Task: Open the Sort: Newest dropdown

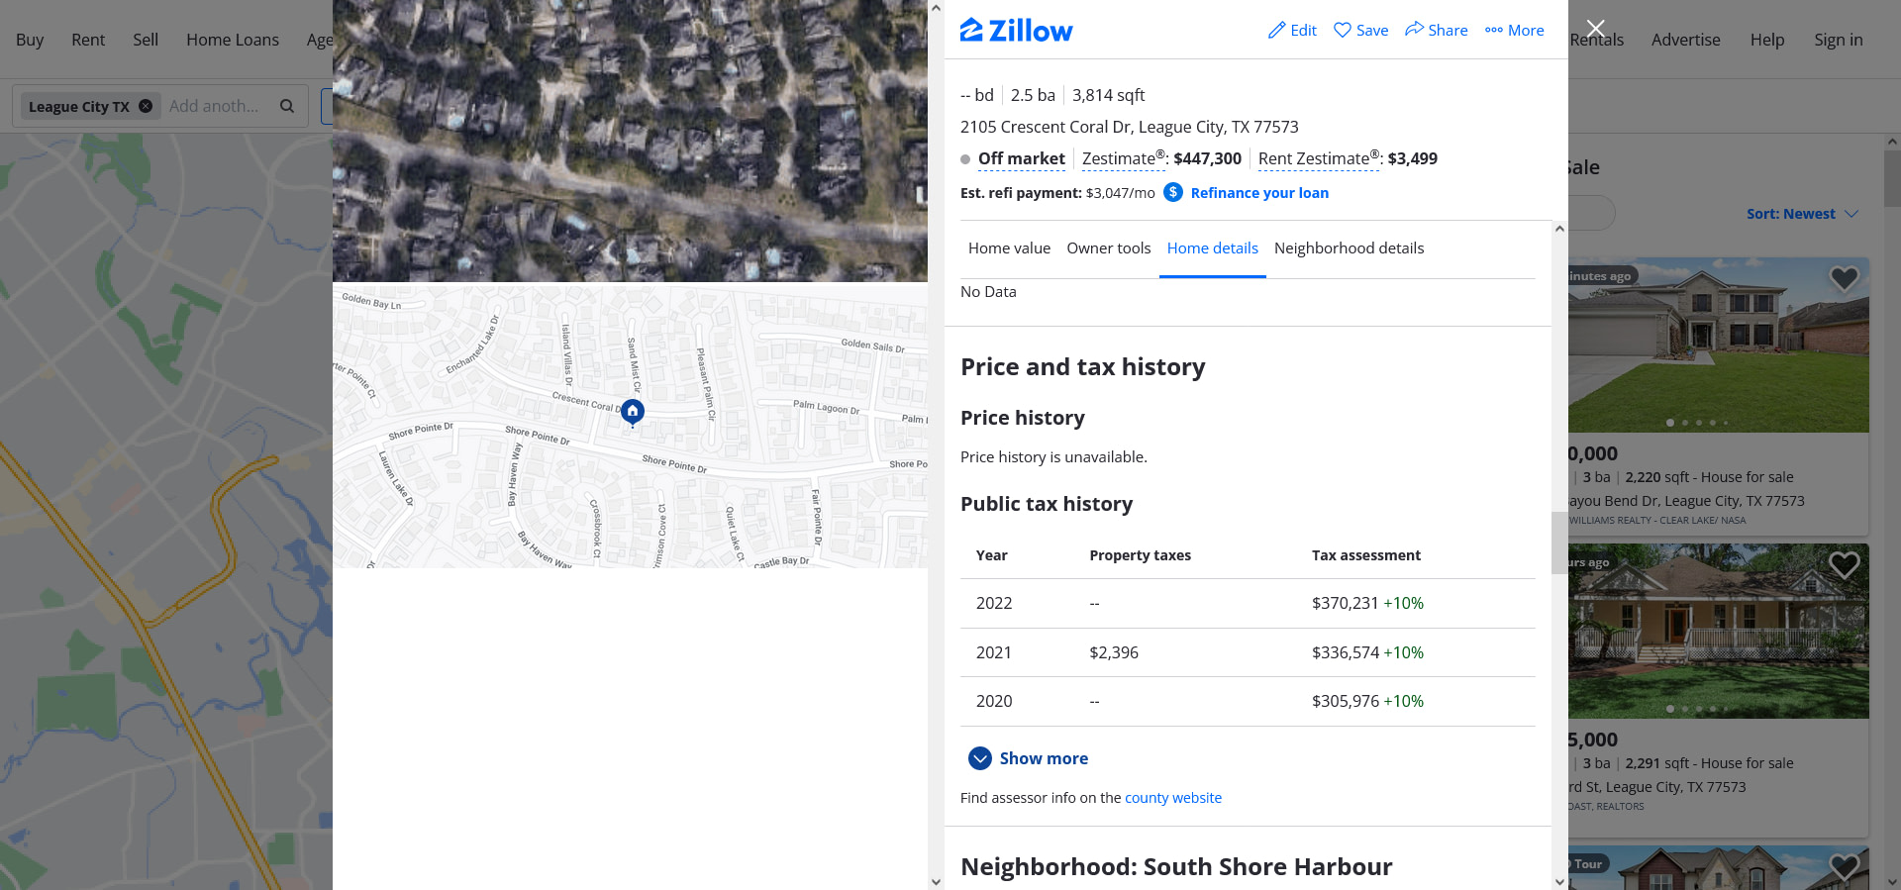Action: [x=1802, y=214]
